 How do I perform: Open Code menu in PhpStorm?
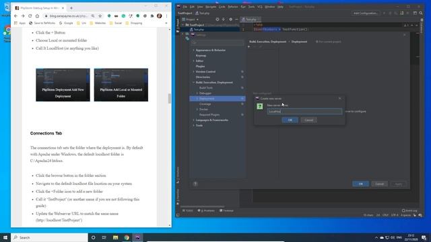click(x=222, y=7)
